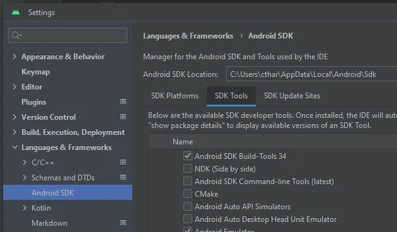Click the project-level marker icon beside Markdown
Image resolution: width=397 pixels, height=232 pixels.
(x=123, y=223)
